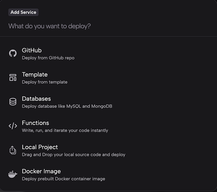This screenshot has height=192, width=217.
Task: Select the Template layout icon
Action: [x=13, y=78]
